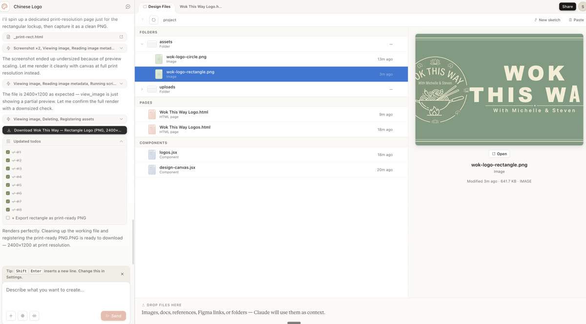The height and width of the screenshot is (324, 586).
Task: Click the Share button
Action: coord(567,6)
